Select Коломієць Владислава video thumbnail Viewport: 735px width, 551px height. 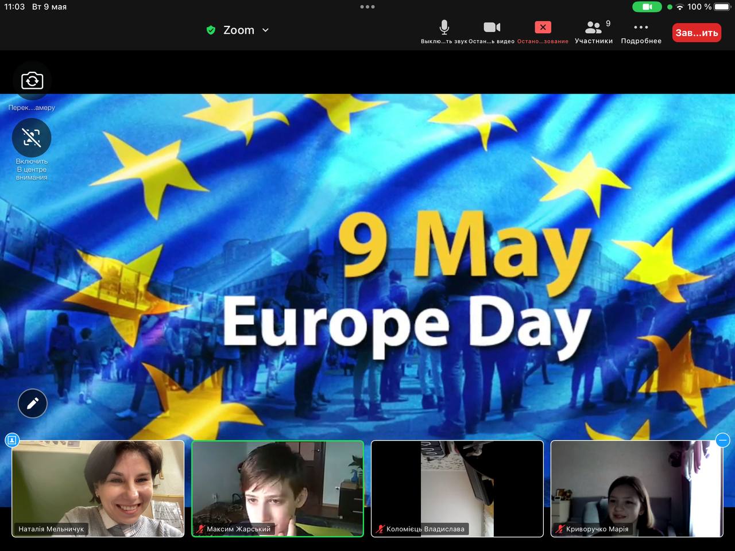point(457,488)
